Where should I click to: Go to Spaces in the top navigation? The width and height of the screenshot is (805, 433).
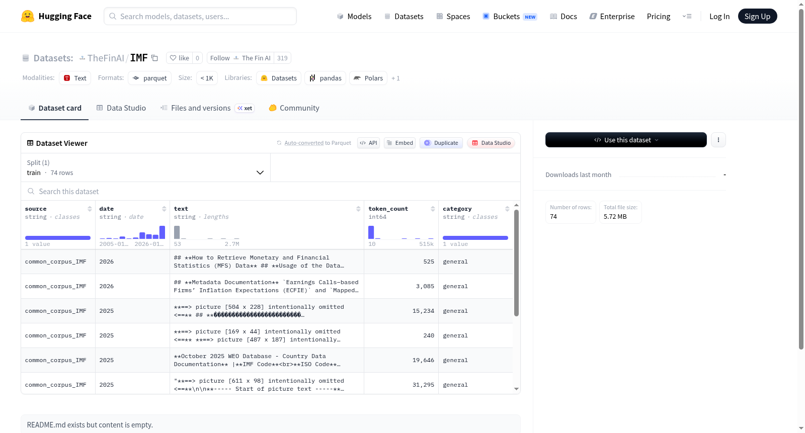tap(453, 16)
